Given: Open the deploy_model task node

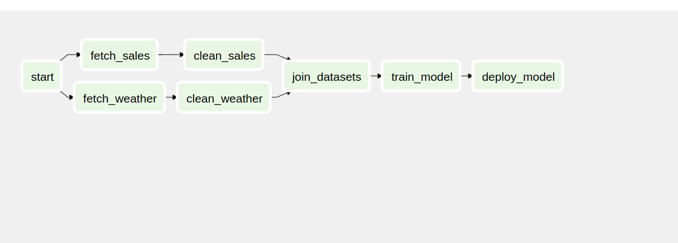Looking at the screenshot, I should 518,76.
